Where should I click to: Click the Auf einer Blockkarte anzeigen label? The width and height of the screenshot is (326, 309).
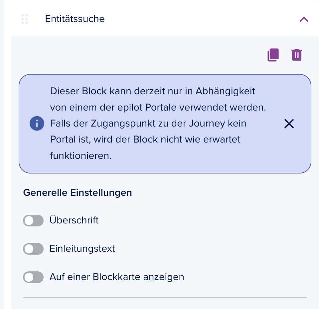tap(117, 277)
